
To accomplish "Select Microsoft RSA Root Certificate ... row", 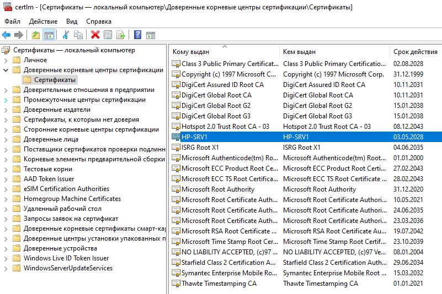I will pos(307,231).
